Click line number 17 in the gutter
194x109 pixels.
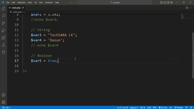pyautogui.click(x=17, y=61)
